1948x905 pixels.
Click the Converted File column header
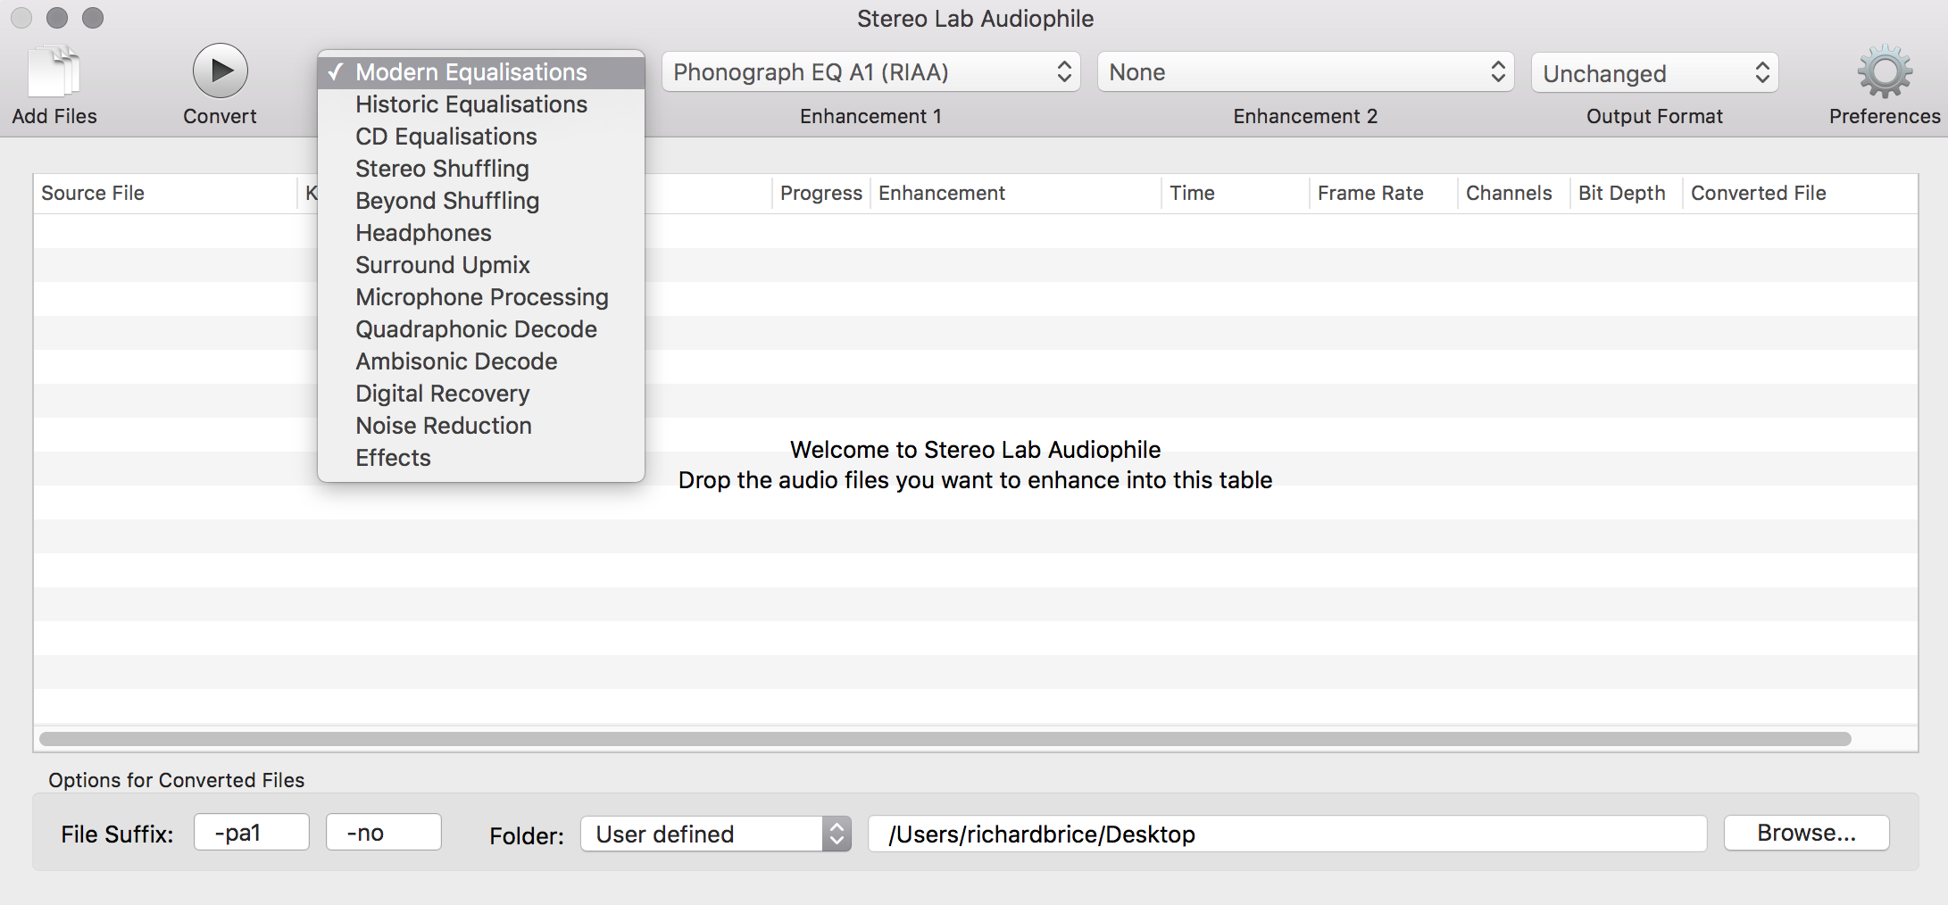tap(1800, 193)
